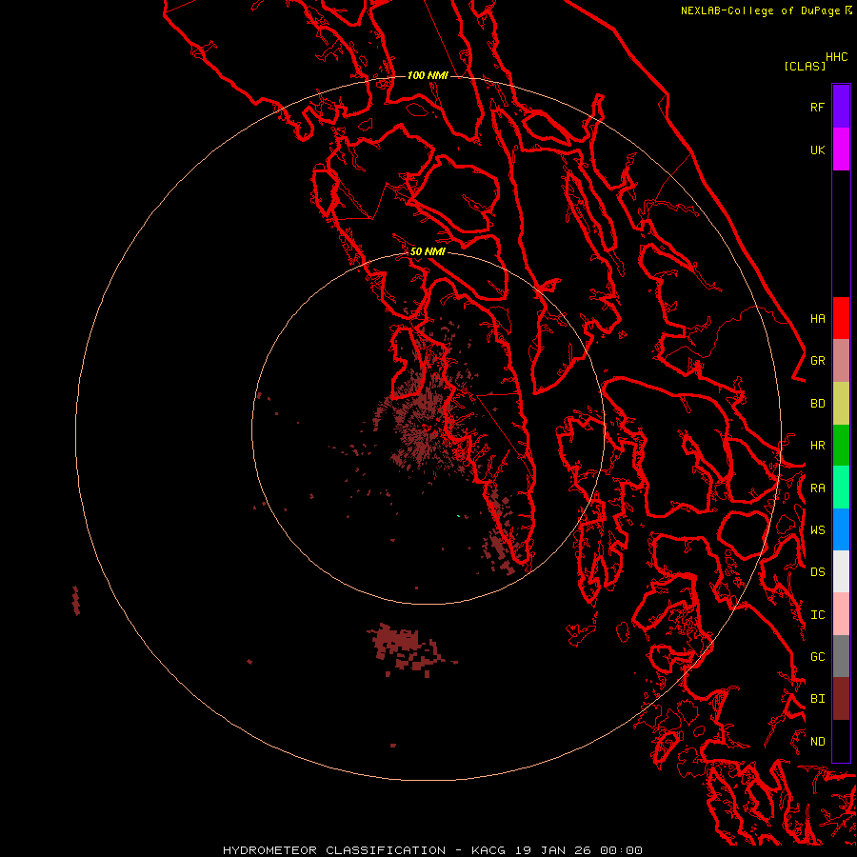Screen dimensions: 857x857
Task: Click the RF purple legend swatch
Action: click(841, 107)
